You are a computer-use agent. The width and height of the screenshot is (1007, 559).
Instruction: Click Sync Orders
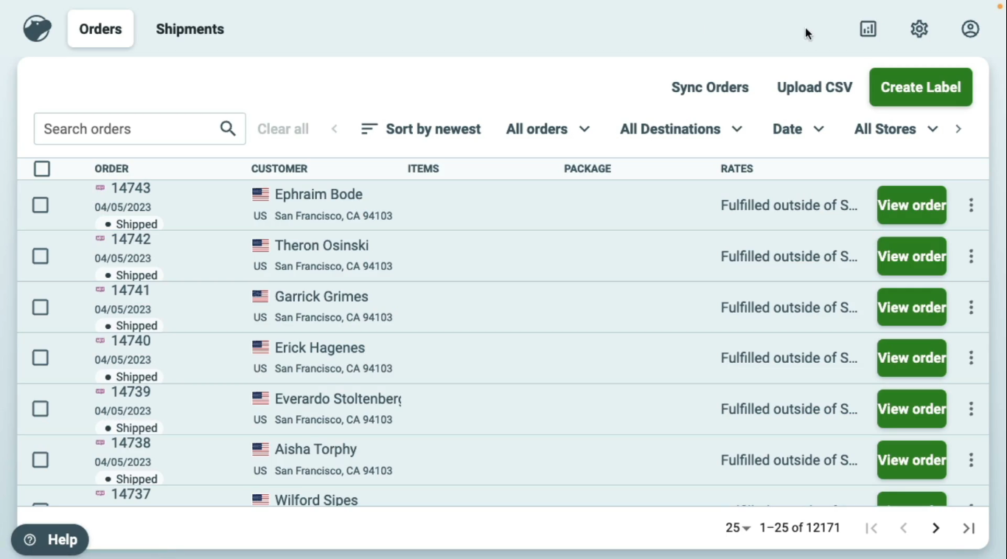[x=710, y=87]
